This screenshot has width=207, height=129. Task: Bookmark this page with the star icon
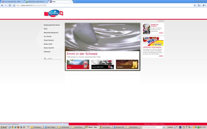coord(14,5)
